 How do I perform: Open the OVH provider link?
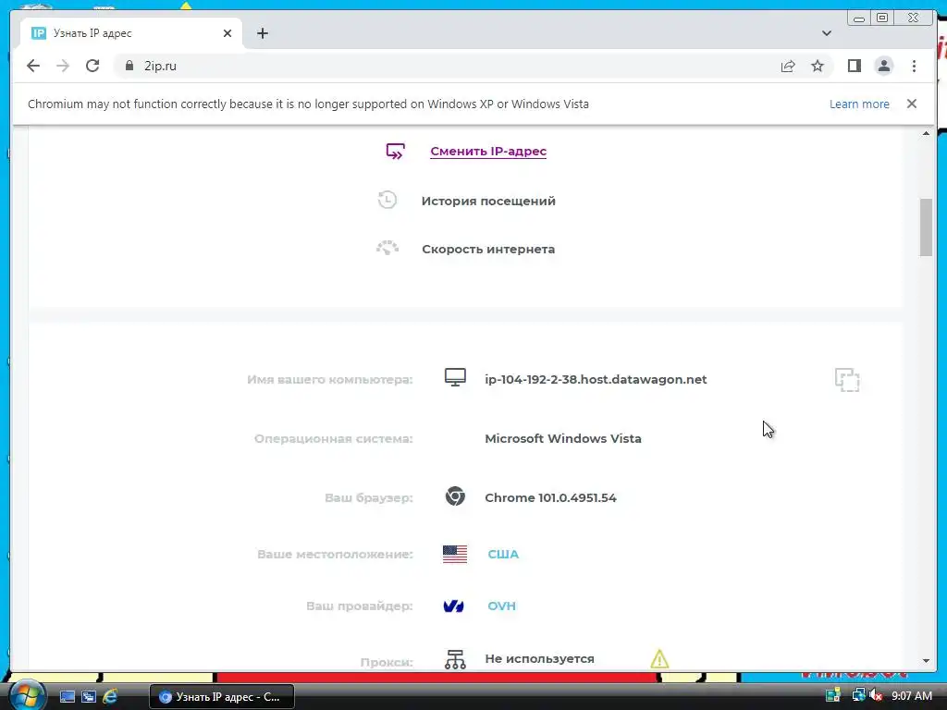click(501, 606)
